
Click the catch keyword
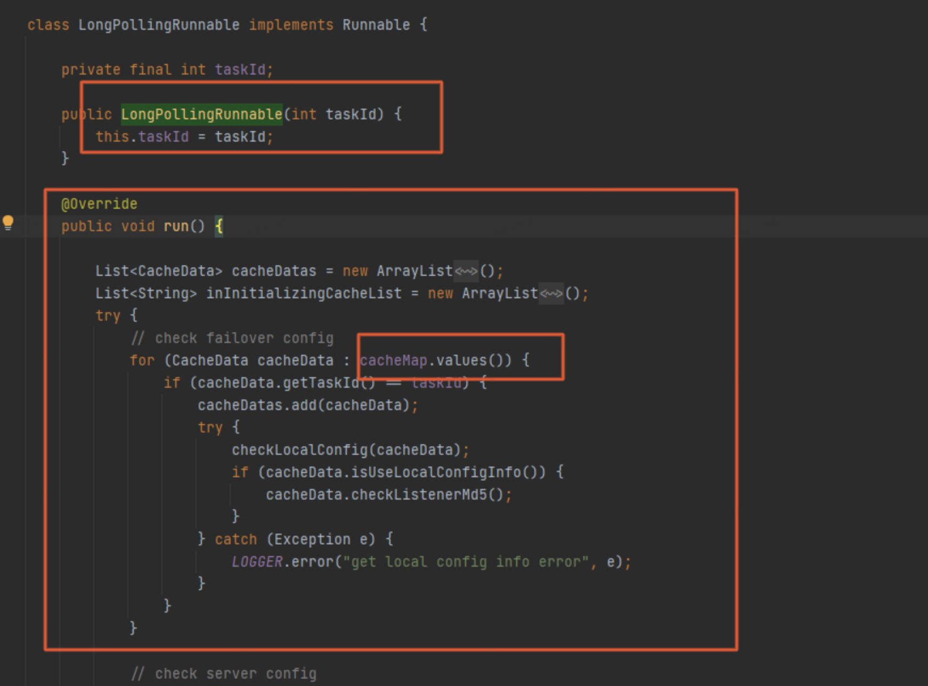[x=235, y=540]
